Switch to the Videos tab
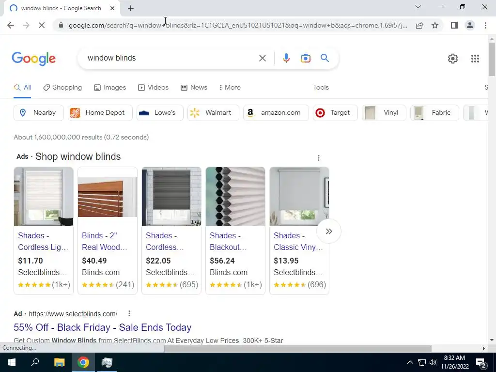496x372 pixels. pyautogui.click(x=153, y=88)
